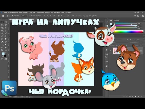145x109 pixels.
Task: Filter layers by type (T) icon
Action: (x=133, y=39)
